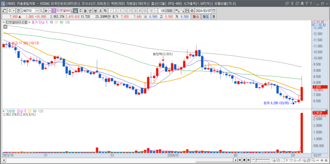Open help question mark icon
Screen dimensions: 330x164
tap(311, 3)
